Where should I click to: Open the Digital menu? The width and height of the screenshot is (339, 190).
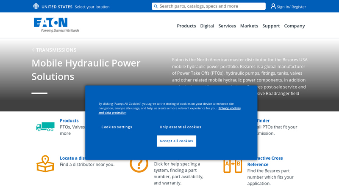coord(207,26)
